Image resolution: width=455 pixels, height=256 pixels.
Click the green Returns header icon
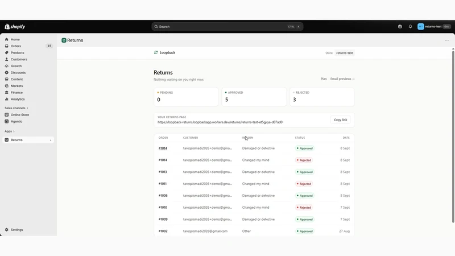pyautogui.click(x=64, y=40)
